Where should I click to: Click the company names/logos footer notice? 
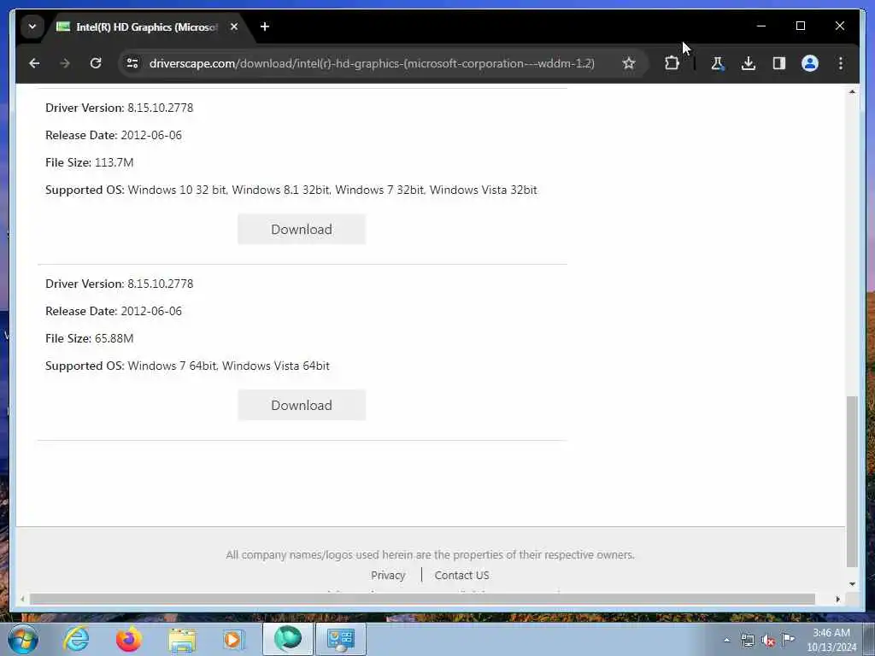click(x=430, y=554)
